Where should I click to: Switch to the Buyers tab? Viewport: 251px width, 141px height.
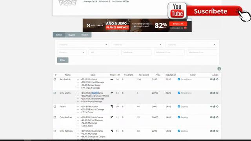pos(71,35)
